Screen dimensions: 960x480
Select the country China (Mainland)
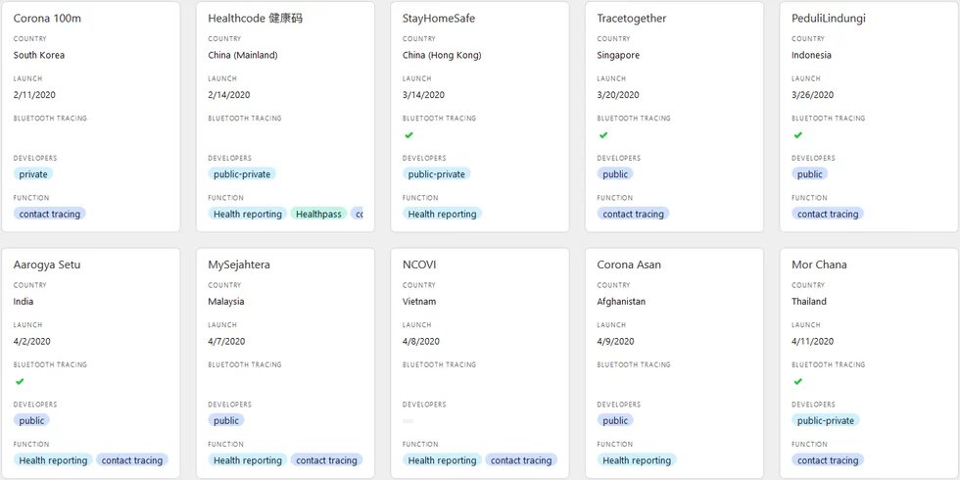(243, 55)
